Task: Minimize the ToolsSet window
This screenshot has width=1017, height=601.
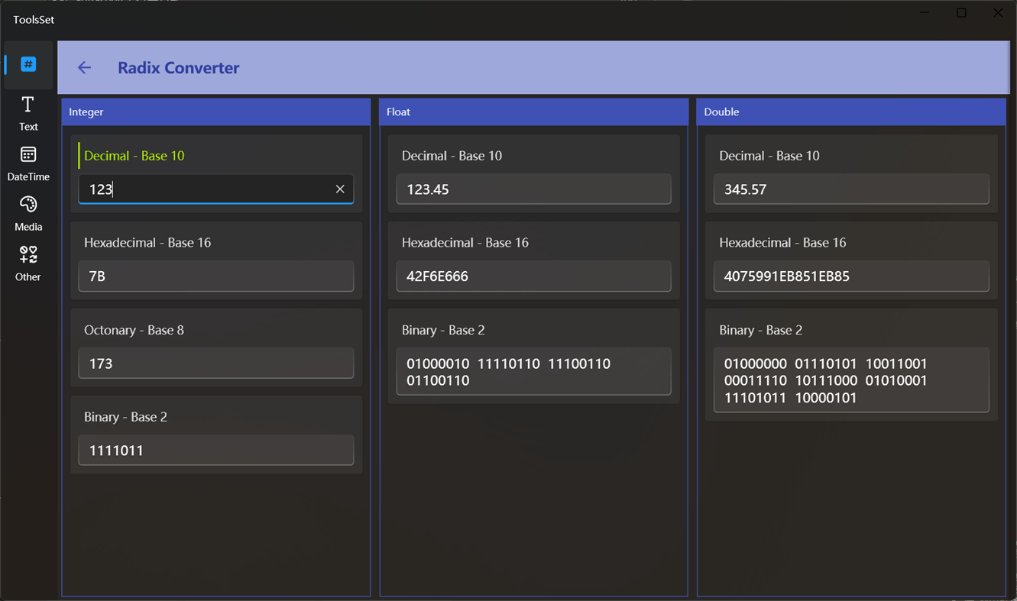Action: point(925,13)
